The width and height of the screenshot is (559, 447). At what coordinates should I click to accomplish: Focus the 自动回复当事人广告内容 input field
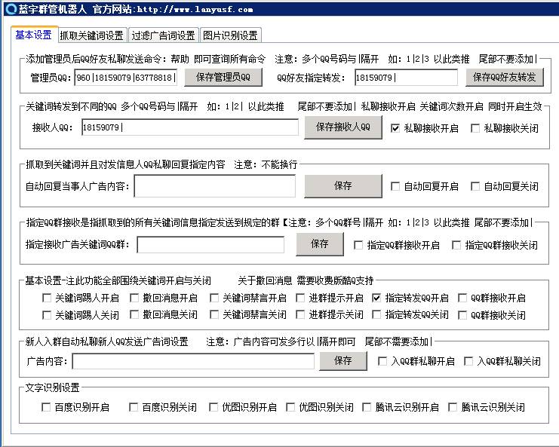click(214, 186)
